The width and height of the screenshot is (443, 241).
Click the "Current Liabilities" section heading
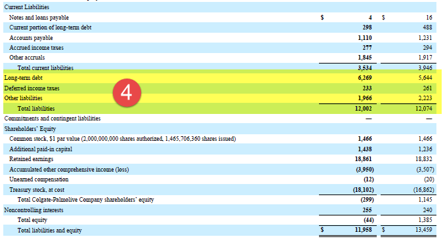click(x=26, y=7)
